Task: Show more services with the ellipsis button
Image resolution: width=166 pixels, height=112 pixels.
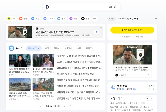Action: [95, 19]
